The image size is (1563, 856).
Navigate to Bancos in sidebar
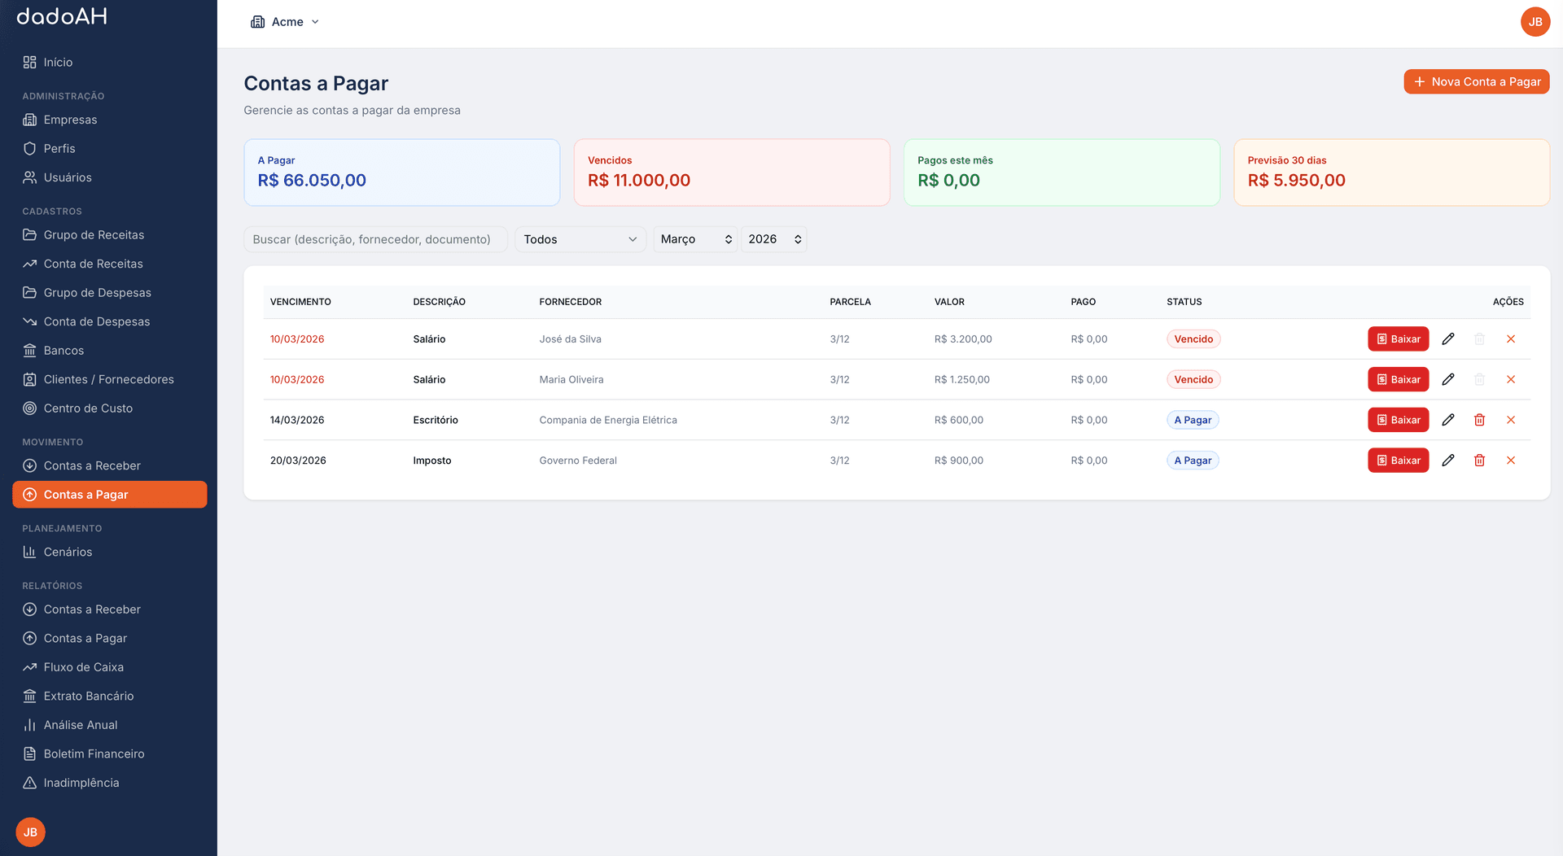(x=63, y=351)
